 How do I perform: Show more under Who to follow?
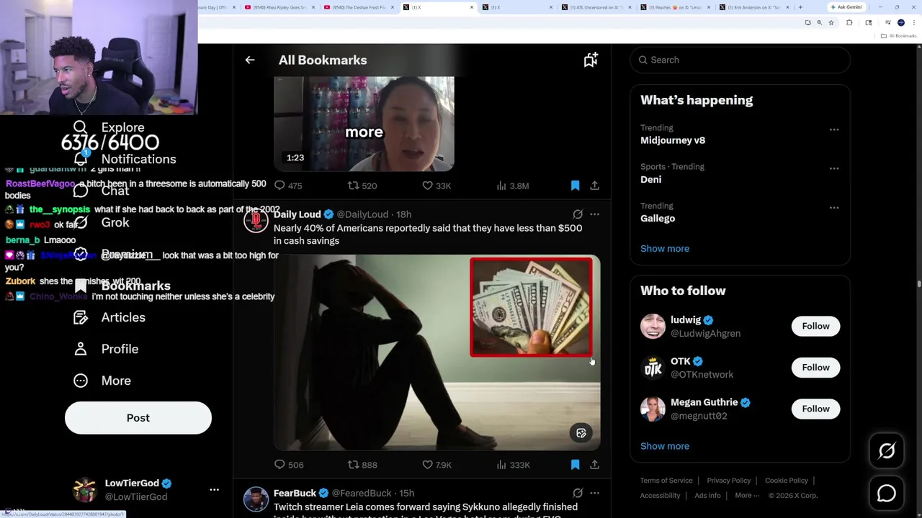(x=665, y=446)
